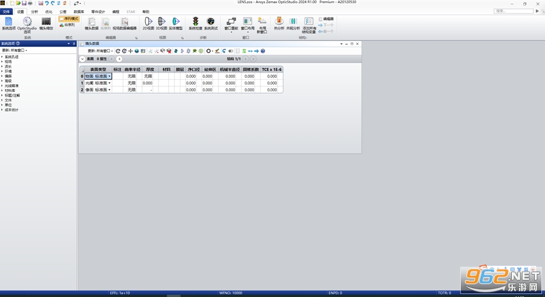This screenshot has height=297, width=545.
Task: Go to next surface property arrow
Action: tap(119, 59)
